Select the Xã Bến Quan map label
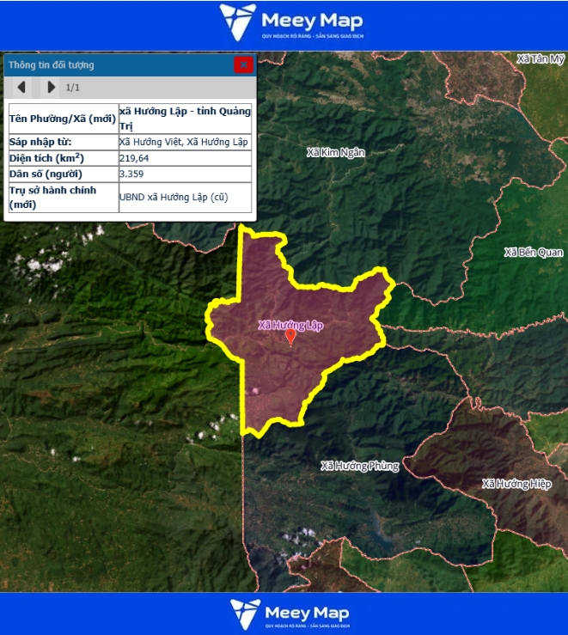This screenshot has height=635, width=568. [534, 253]
